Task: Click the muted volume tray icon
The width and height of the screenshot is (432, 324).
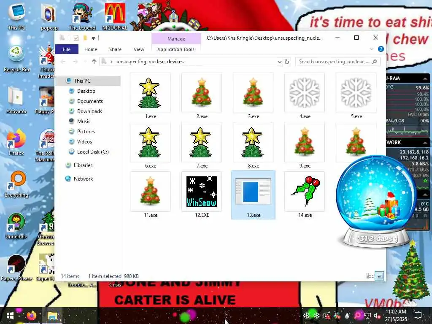Action: [377, 316]
